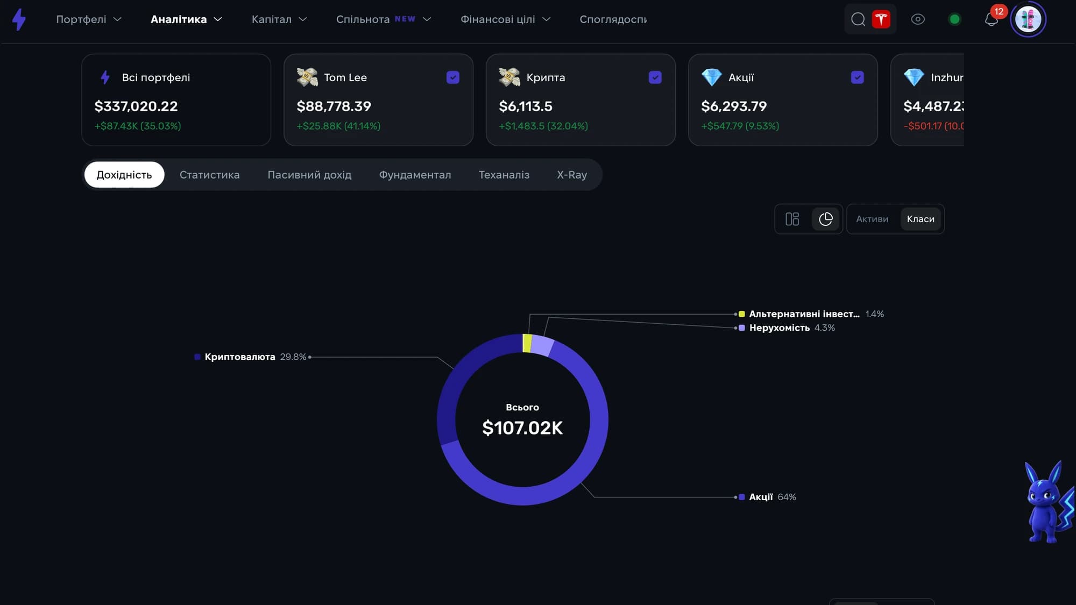1076x605 pixels.
Task: Expand the Спільнота menu dropdown
Action: tap(384, 19)
